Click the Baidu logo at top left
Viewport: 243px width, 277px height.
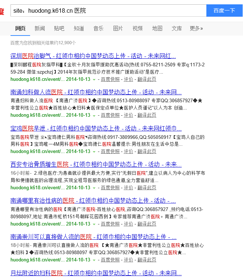tap(2, 11)
